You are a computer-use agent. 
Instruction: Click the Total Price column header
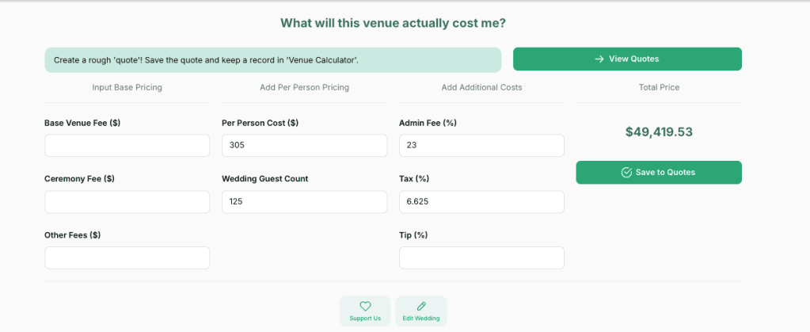(659, 87)
